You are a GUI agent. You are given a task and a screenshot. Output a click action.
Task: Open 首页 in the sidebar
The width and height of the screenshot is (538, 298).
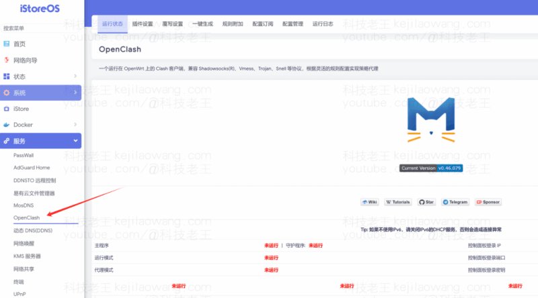tap(20, 44)
